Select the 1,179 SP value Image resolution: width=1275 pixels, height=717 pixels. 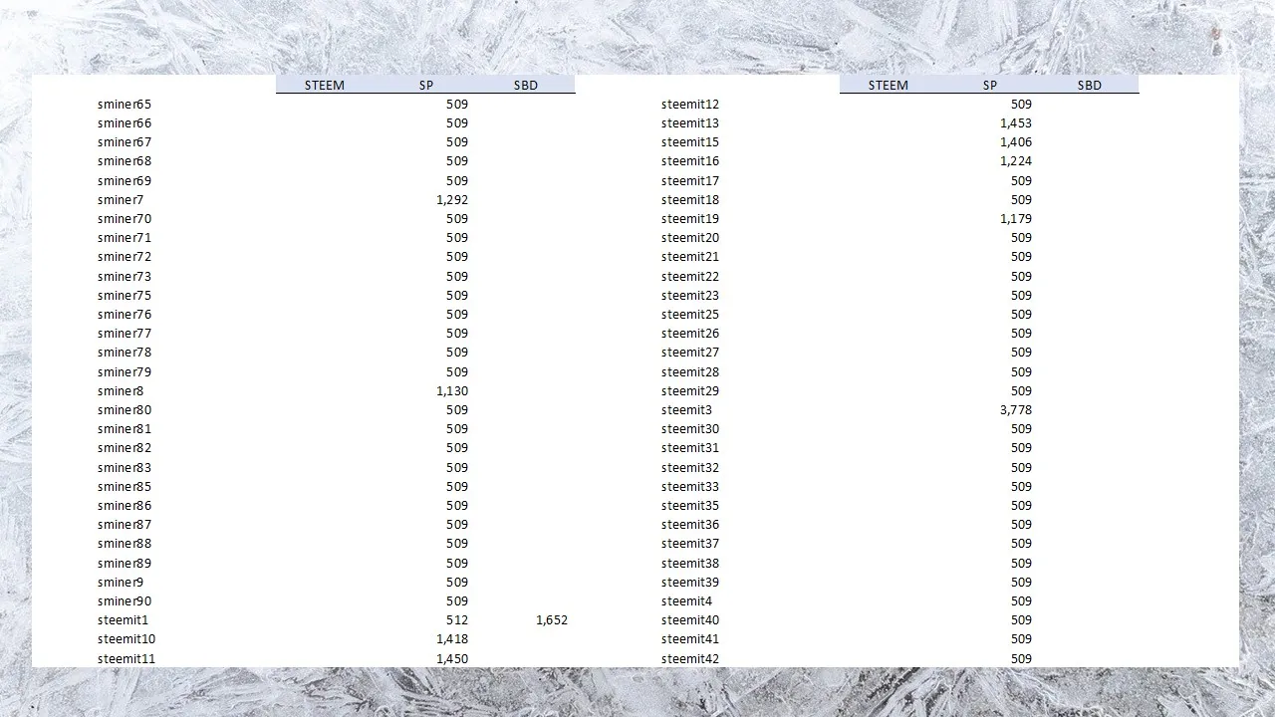pyautogui.click(x=1016, y=218)
